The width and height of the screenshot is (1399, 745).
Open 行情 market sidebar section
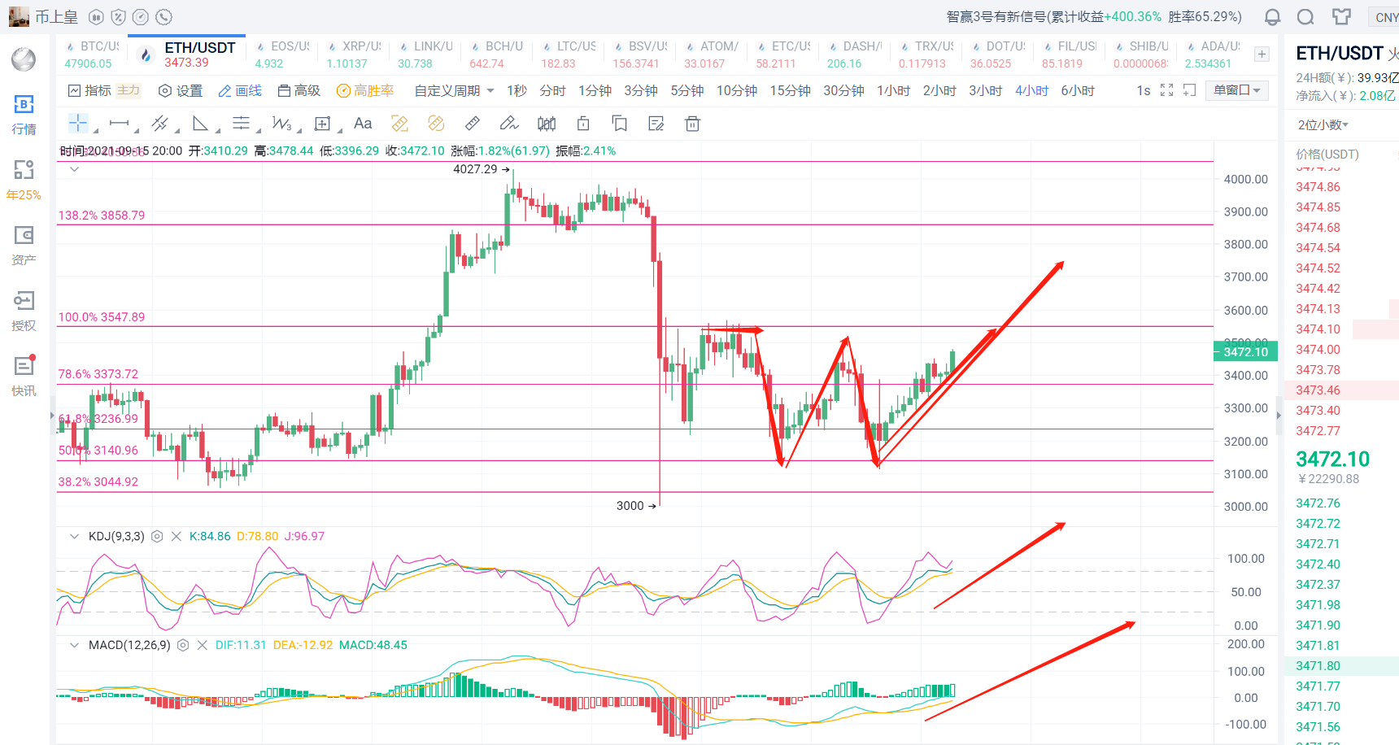[24, 114]
